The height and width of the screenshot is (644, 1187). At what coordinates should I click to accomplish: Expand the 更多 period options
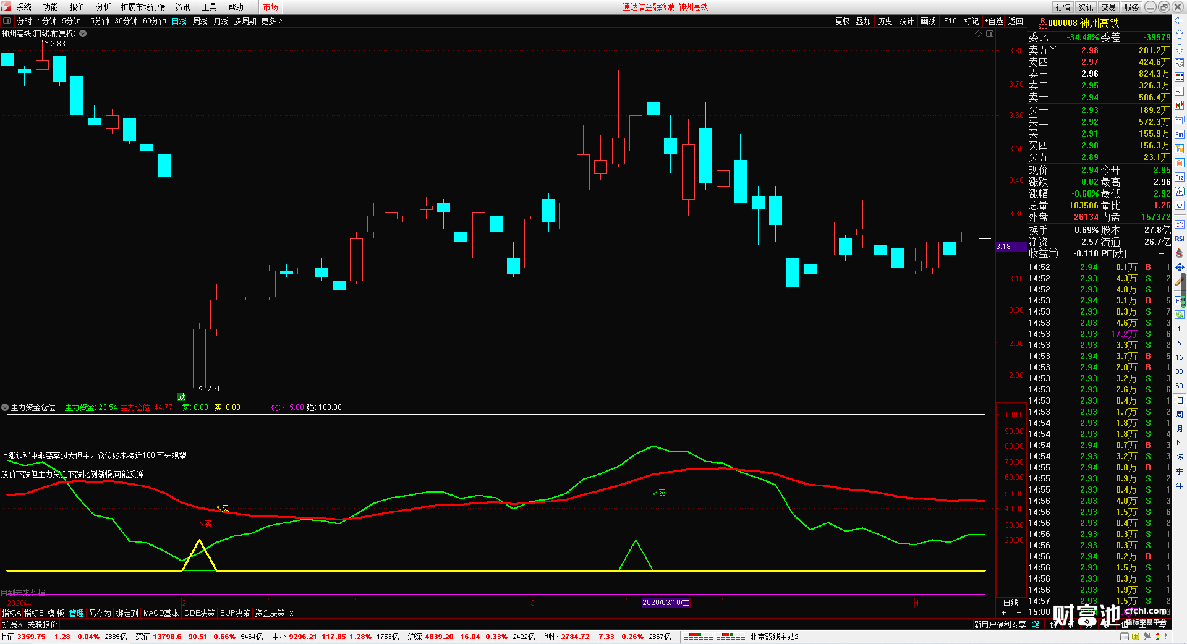pos(271,21)
